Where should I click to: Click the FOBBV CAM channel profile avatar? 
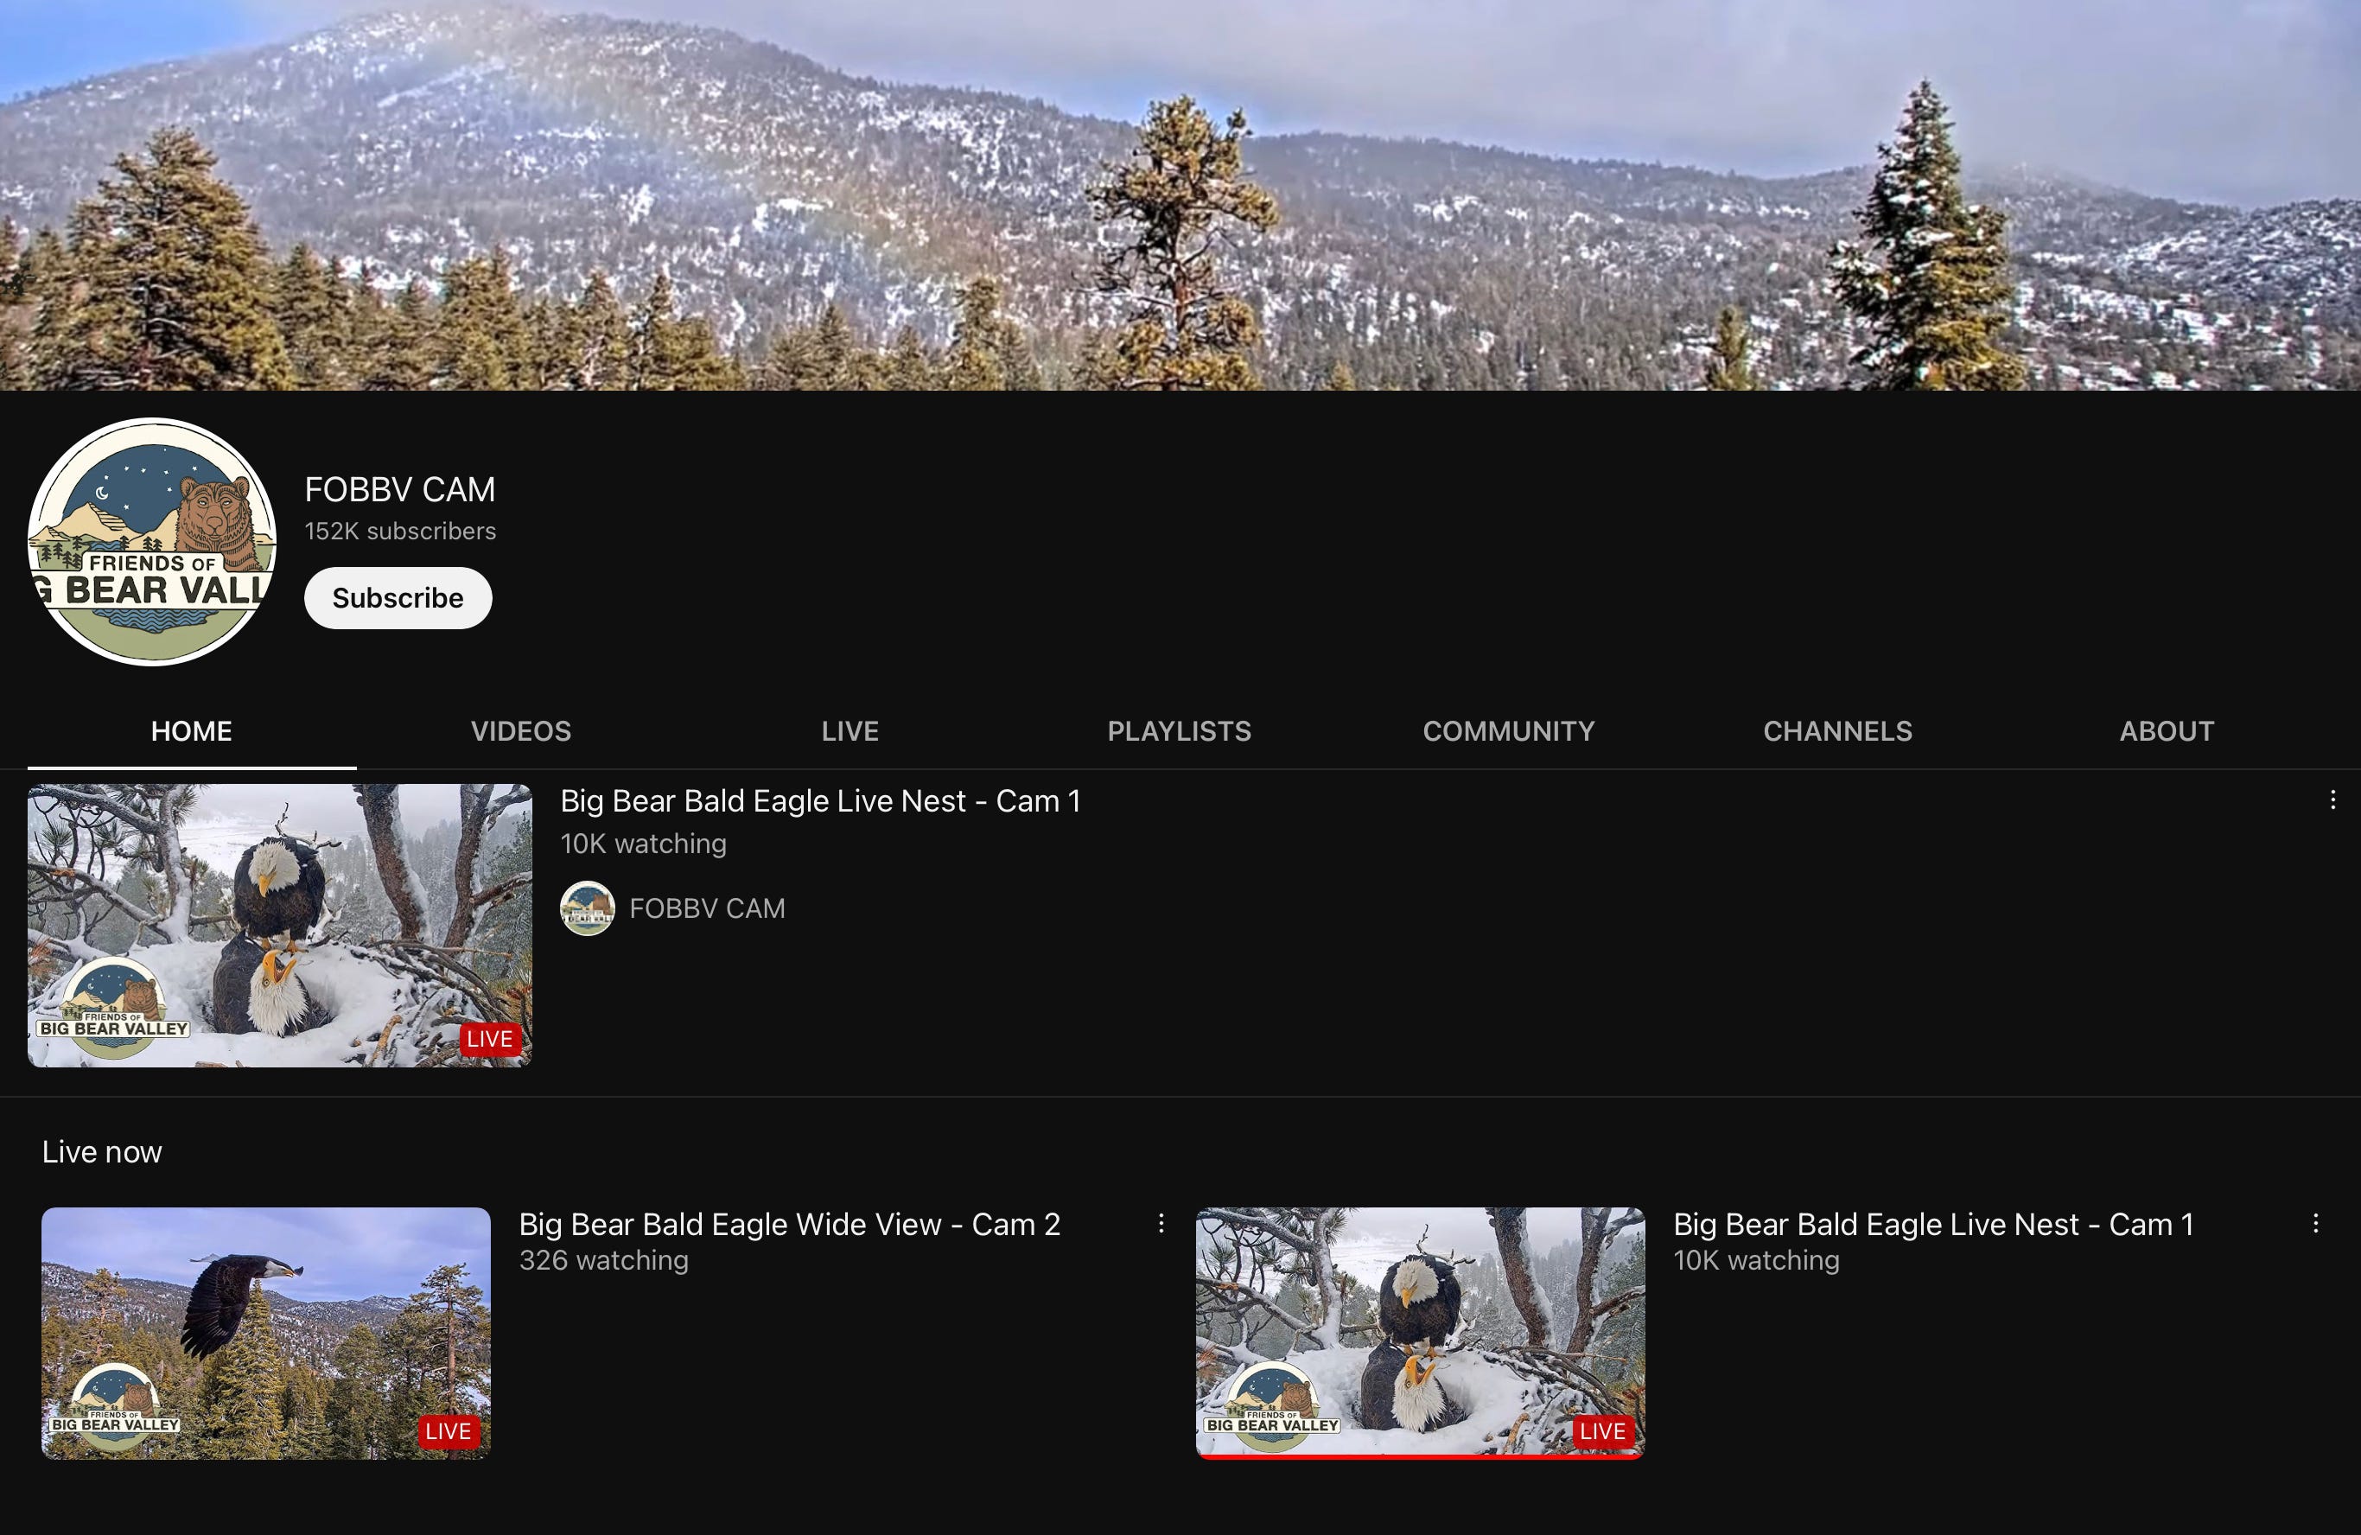(152, 542)
